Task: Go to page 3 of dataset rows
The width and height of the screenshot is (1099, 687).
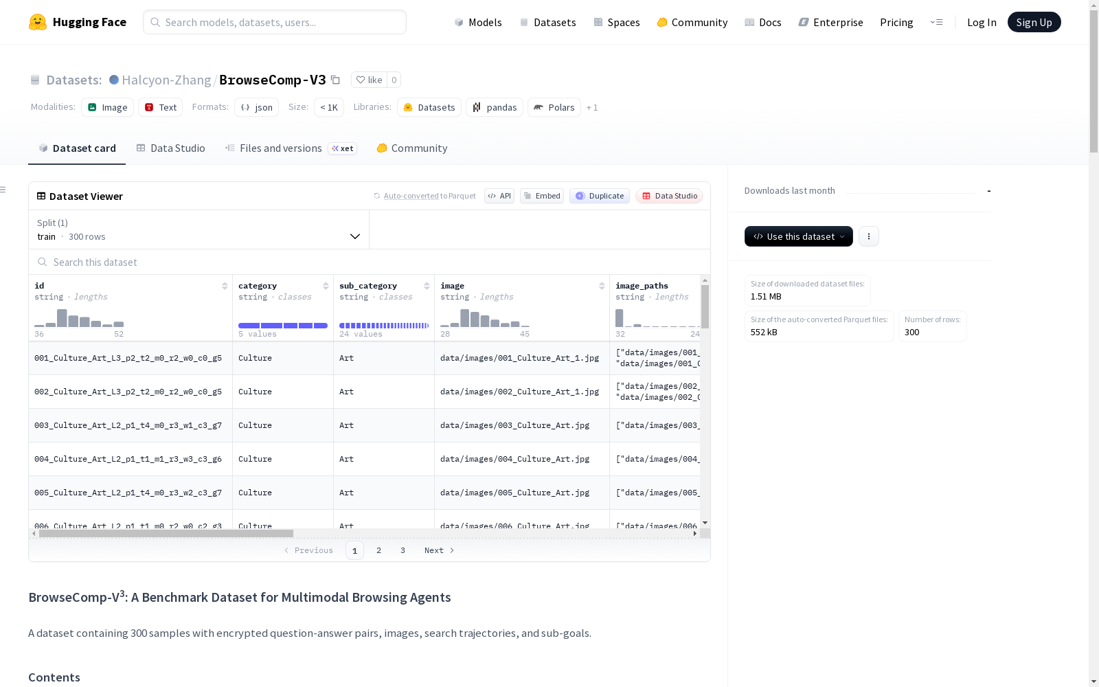Action: coord(403,550)
